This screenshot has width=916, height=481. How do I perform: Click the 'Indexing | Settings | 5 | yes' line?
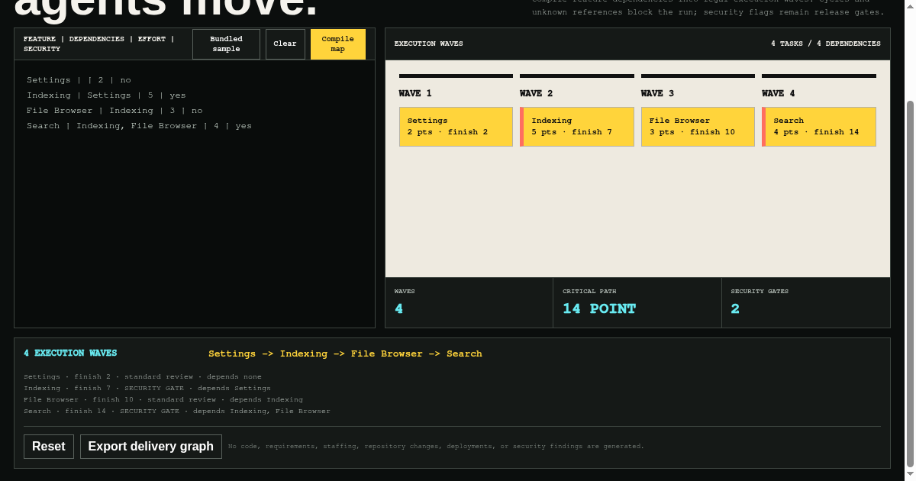[x=106, y=95]
